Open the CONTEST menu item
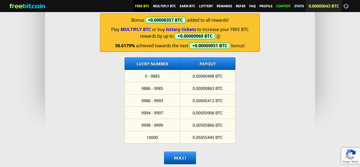Screen dimensions: 360x167 283,6
